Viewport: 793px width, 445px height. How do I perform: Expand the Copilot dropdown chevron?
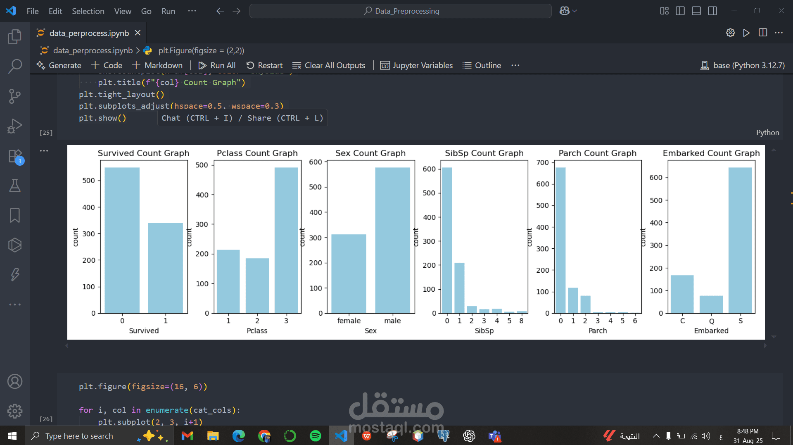point(575,11)
